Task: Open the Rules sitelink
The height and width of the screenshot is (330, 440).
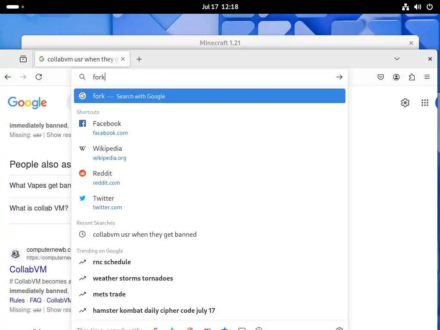Action: (17, 300)
